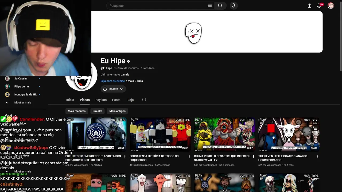The width and height of the screenshot is (342, 192).
Task: Click the channel search magnifier icon
Action: (144, 100)
